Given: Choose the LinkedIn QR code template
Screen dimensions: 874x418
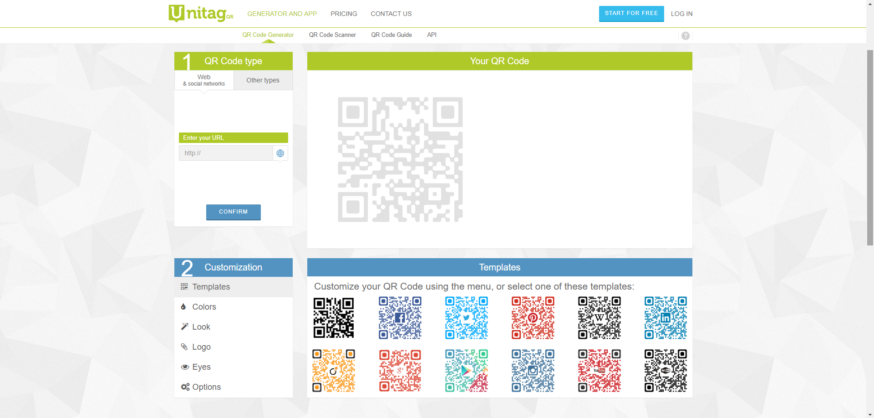Looking at the screenshot, I should [666, 318].
